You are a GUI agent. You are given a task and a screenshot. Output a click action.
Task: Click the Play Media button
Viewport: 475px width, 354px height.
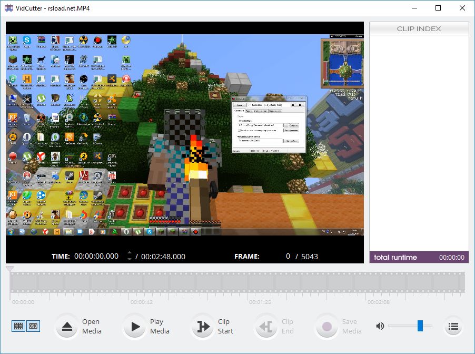135,327
